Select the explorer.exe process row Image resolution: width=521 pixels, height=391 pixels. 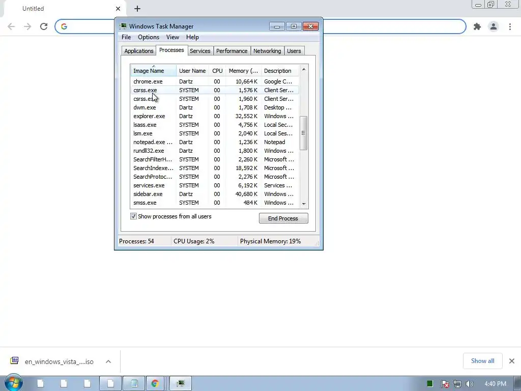tap(215, 116)
